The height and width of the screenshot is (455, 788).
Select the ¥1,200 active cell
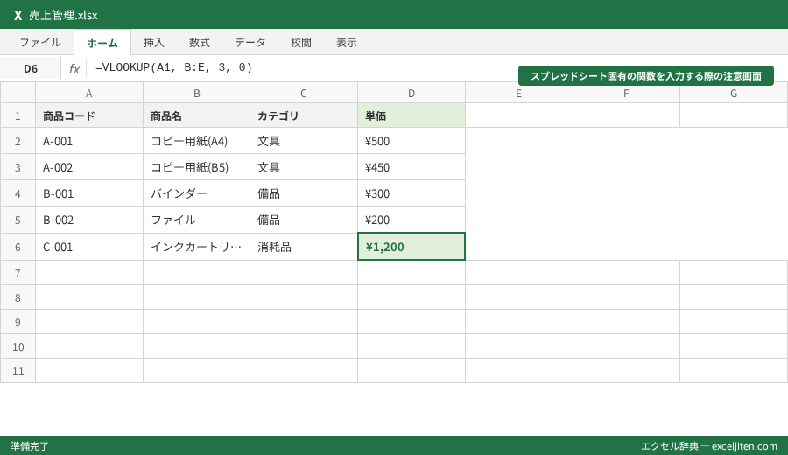click(x=412, y=247)
